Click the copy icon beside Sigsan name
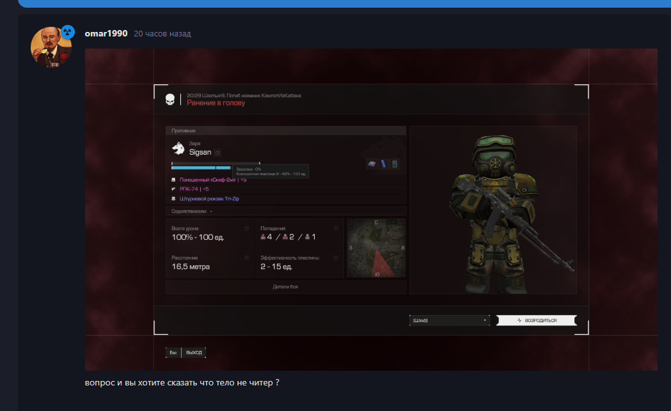671x411 pixels. [x=217, y=153]
